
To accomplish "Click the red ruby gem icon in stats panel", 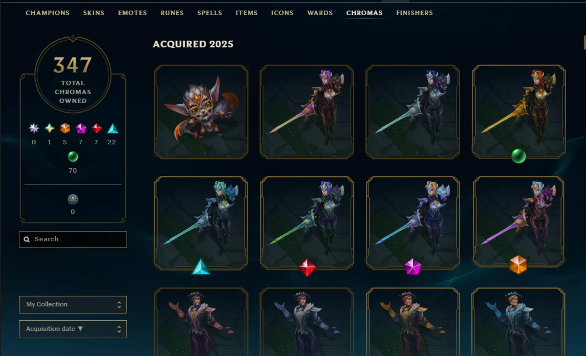I will click(96, 129).
